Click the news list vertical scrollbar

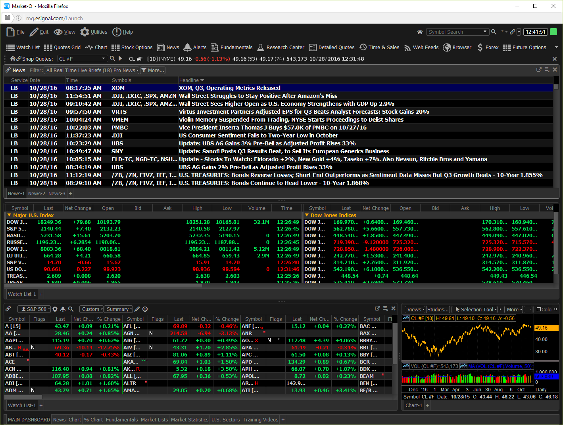tap(556, 87)
